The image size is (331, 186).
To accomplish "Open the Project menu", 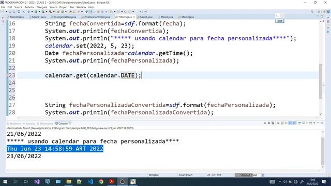I will (63, 7).
